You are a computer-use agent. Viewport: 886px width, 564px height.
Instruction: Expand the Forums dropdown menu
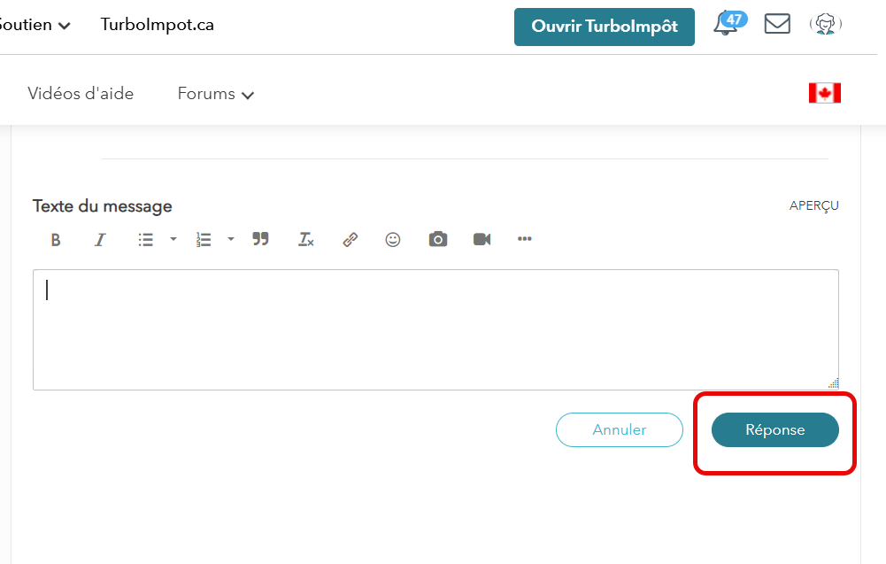(x=215, y=94)
